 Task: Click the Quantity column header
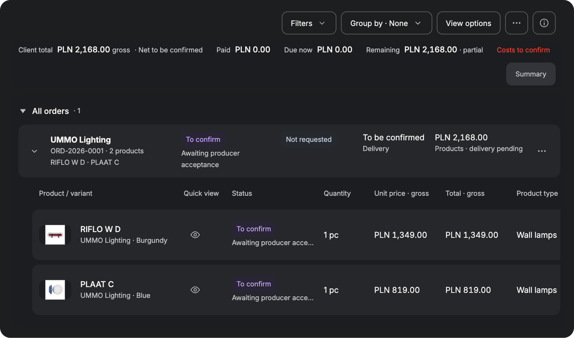337,193
